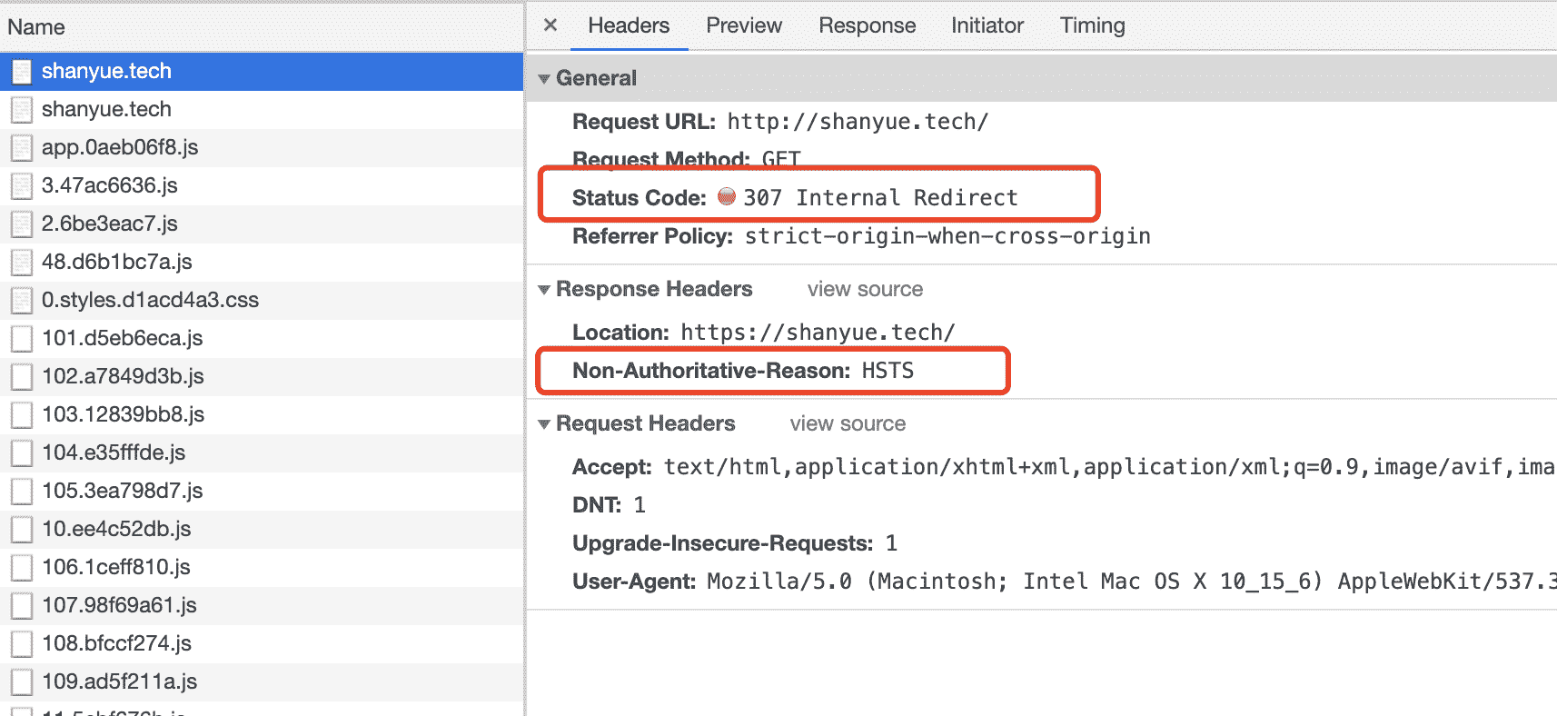This screenshot has width=1557, height=716.
Task: Click the file icon beside 0.styles.d1acd4a3.css
Action: click(x=22, y=301)
